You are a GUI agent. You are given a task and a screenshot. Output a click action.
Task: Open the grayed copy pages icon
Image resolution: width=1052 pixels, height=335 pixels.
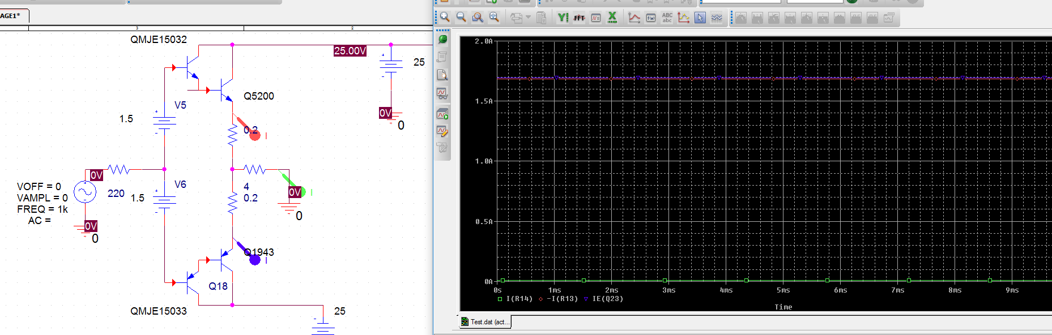point(516,18)
